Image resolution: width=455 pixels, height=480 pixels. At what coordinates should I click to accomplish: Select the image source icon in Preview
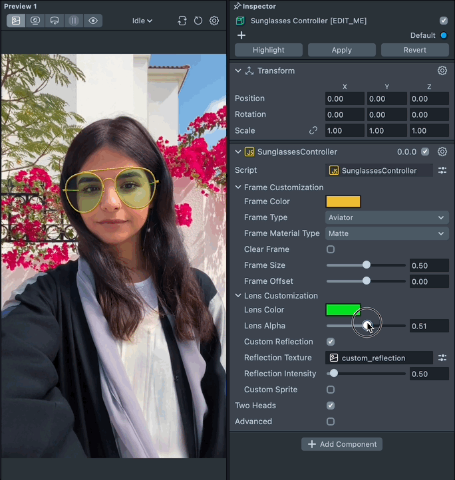pos(16,21)
